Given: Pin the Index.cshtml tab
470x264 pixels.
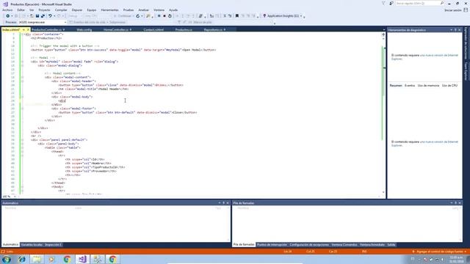Looking at the screenshot, I should (23, 29).
